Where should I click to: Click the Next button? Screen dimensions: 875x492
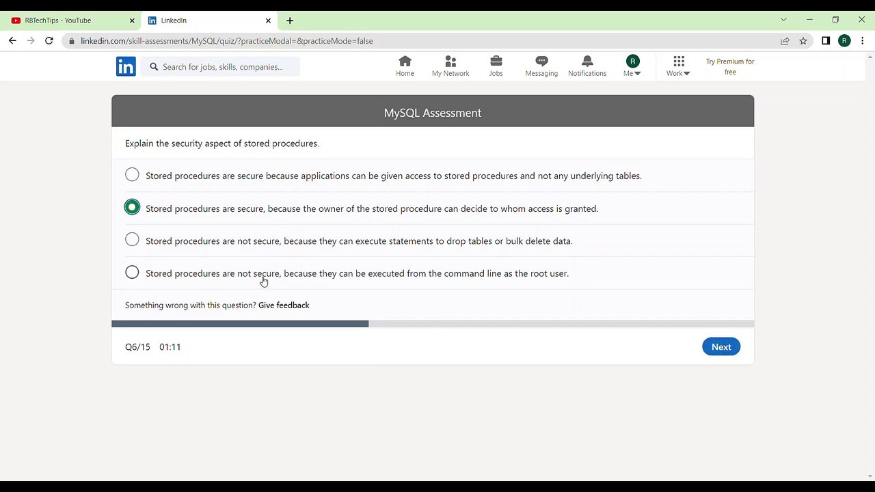tap(721, 347)
